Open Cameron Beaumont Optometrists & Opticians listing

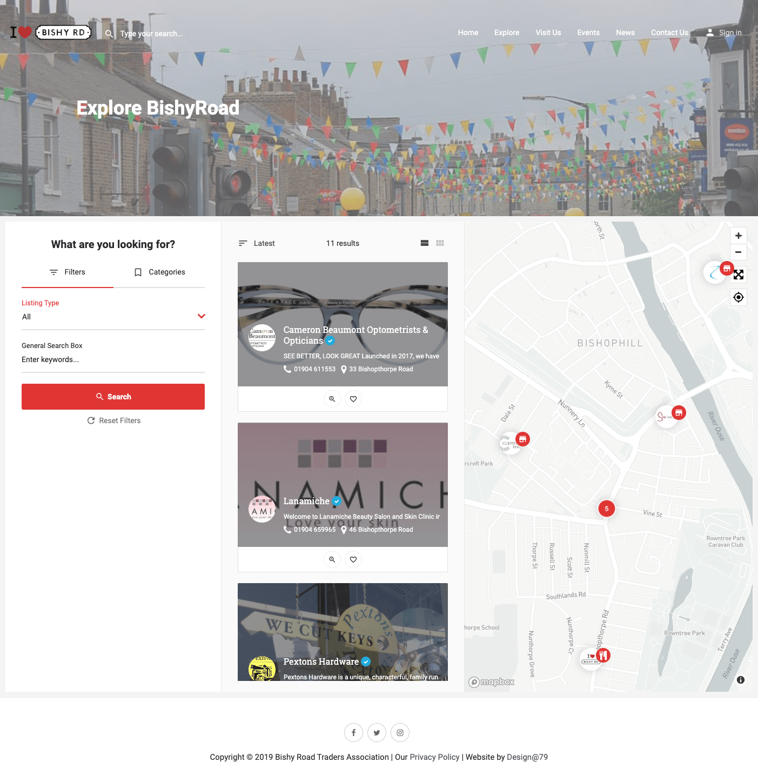(x=355, y=335)
